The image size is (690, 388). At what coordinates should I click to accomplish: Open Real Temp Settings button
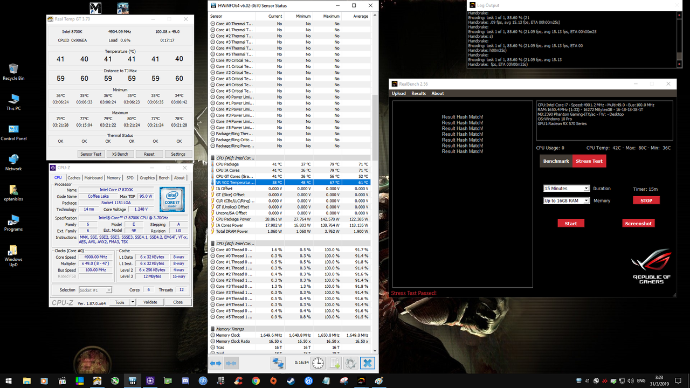click(178, 154)
